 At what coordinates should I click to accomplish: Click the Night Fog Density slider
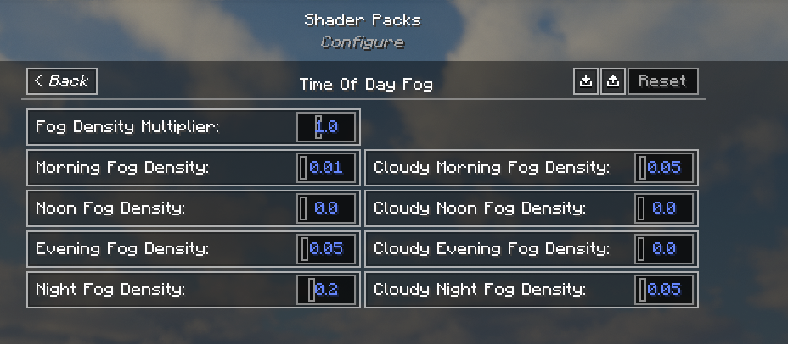326,289
